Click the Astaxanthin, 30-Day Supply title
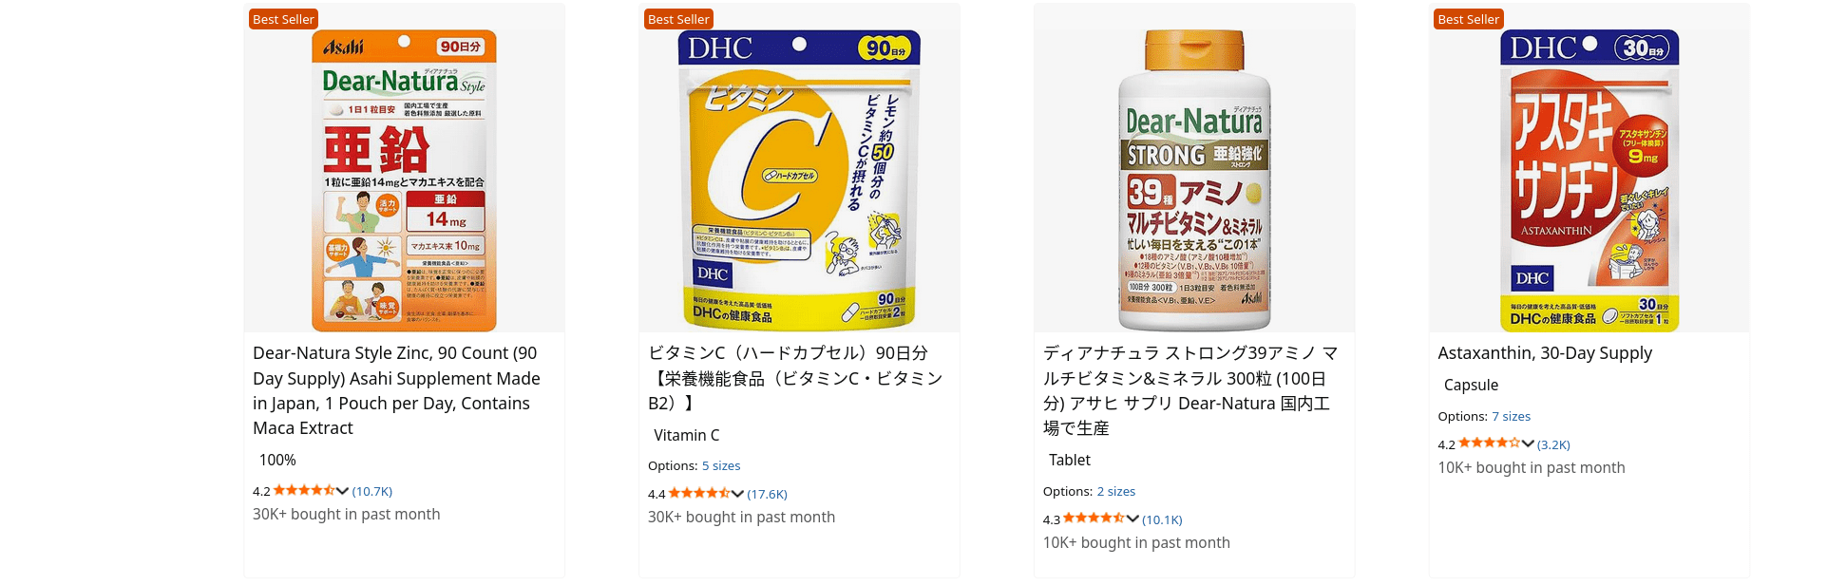The width and height of the screenshot is (1827, 585). click(1545, 353)
